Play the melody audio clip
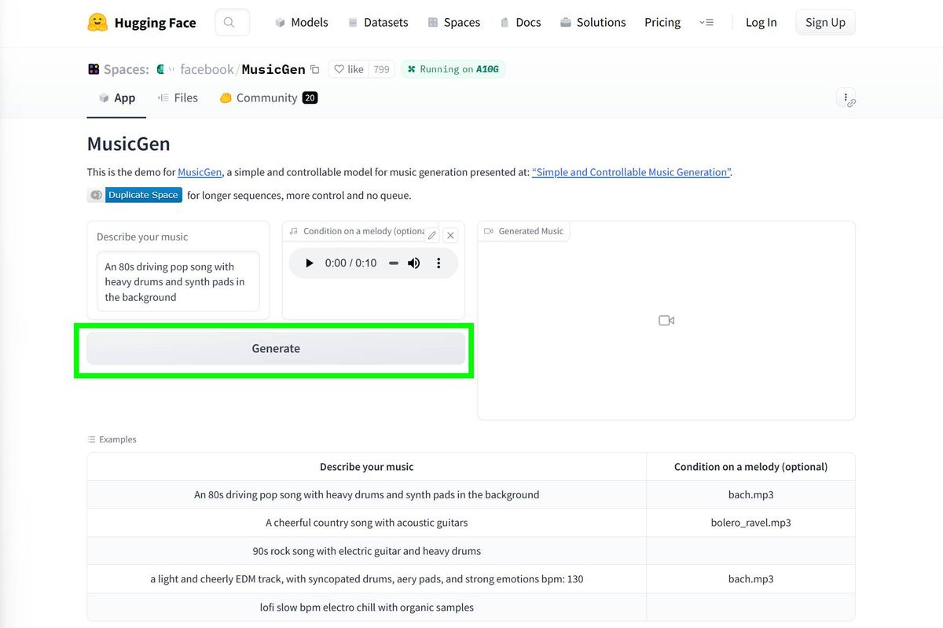Screen dimensions: 943x628 click(310, 263)
